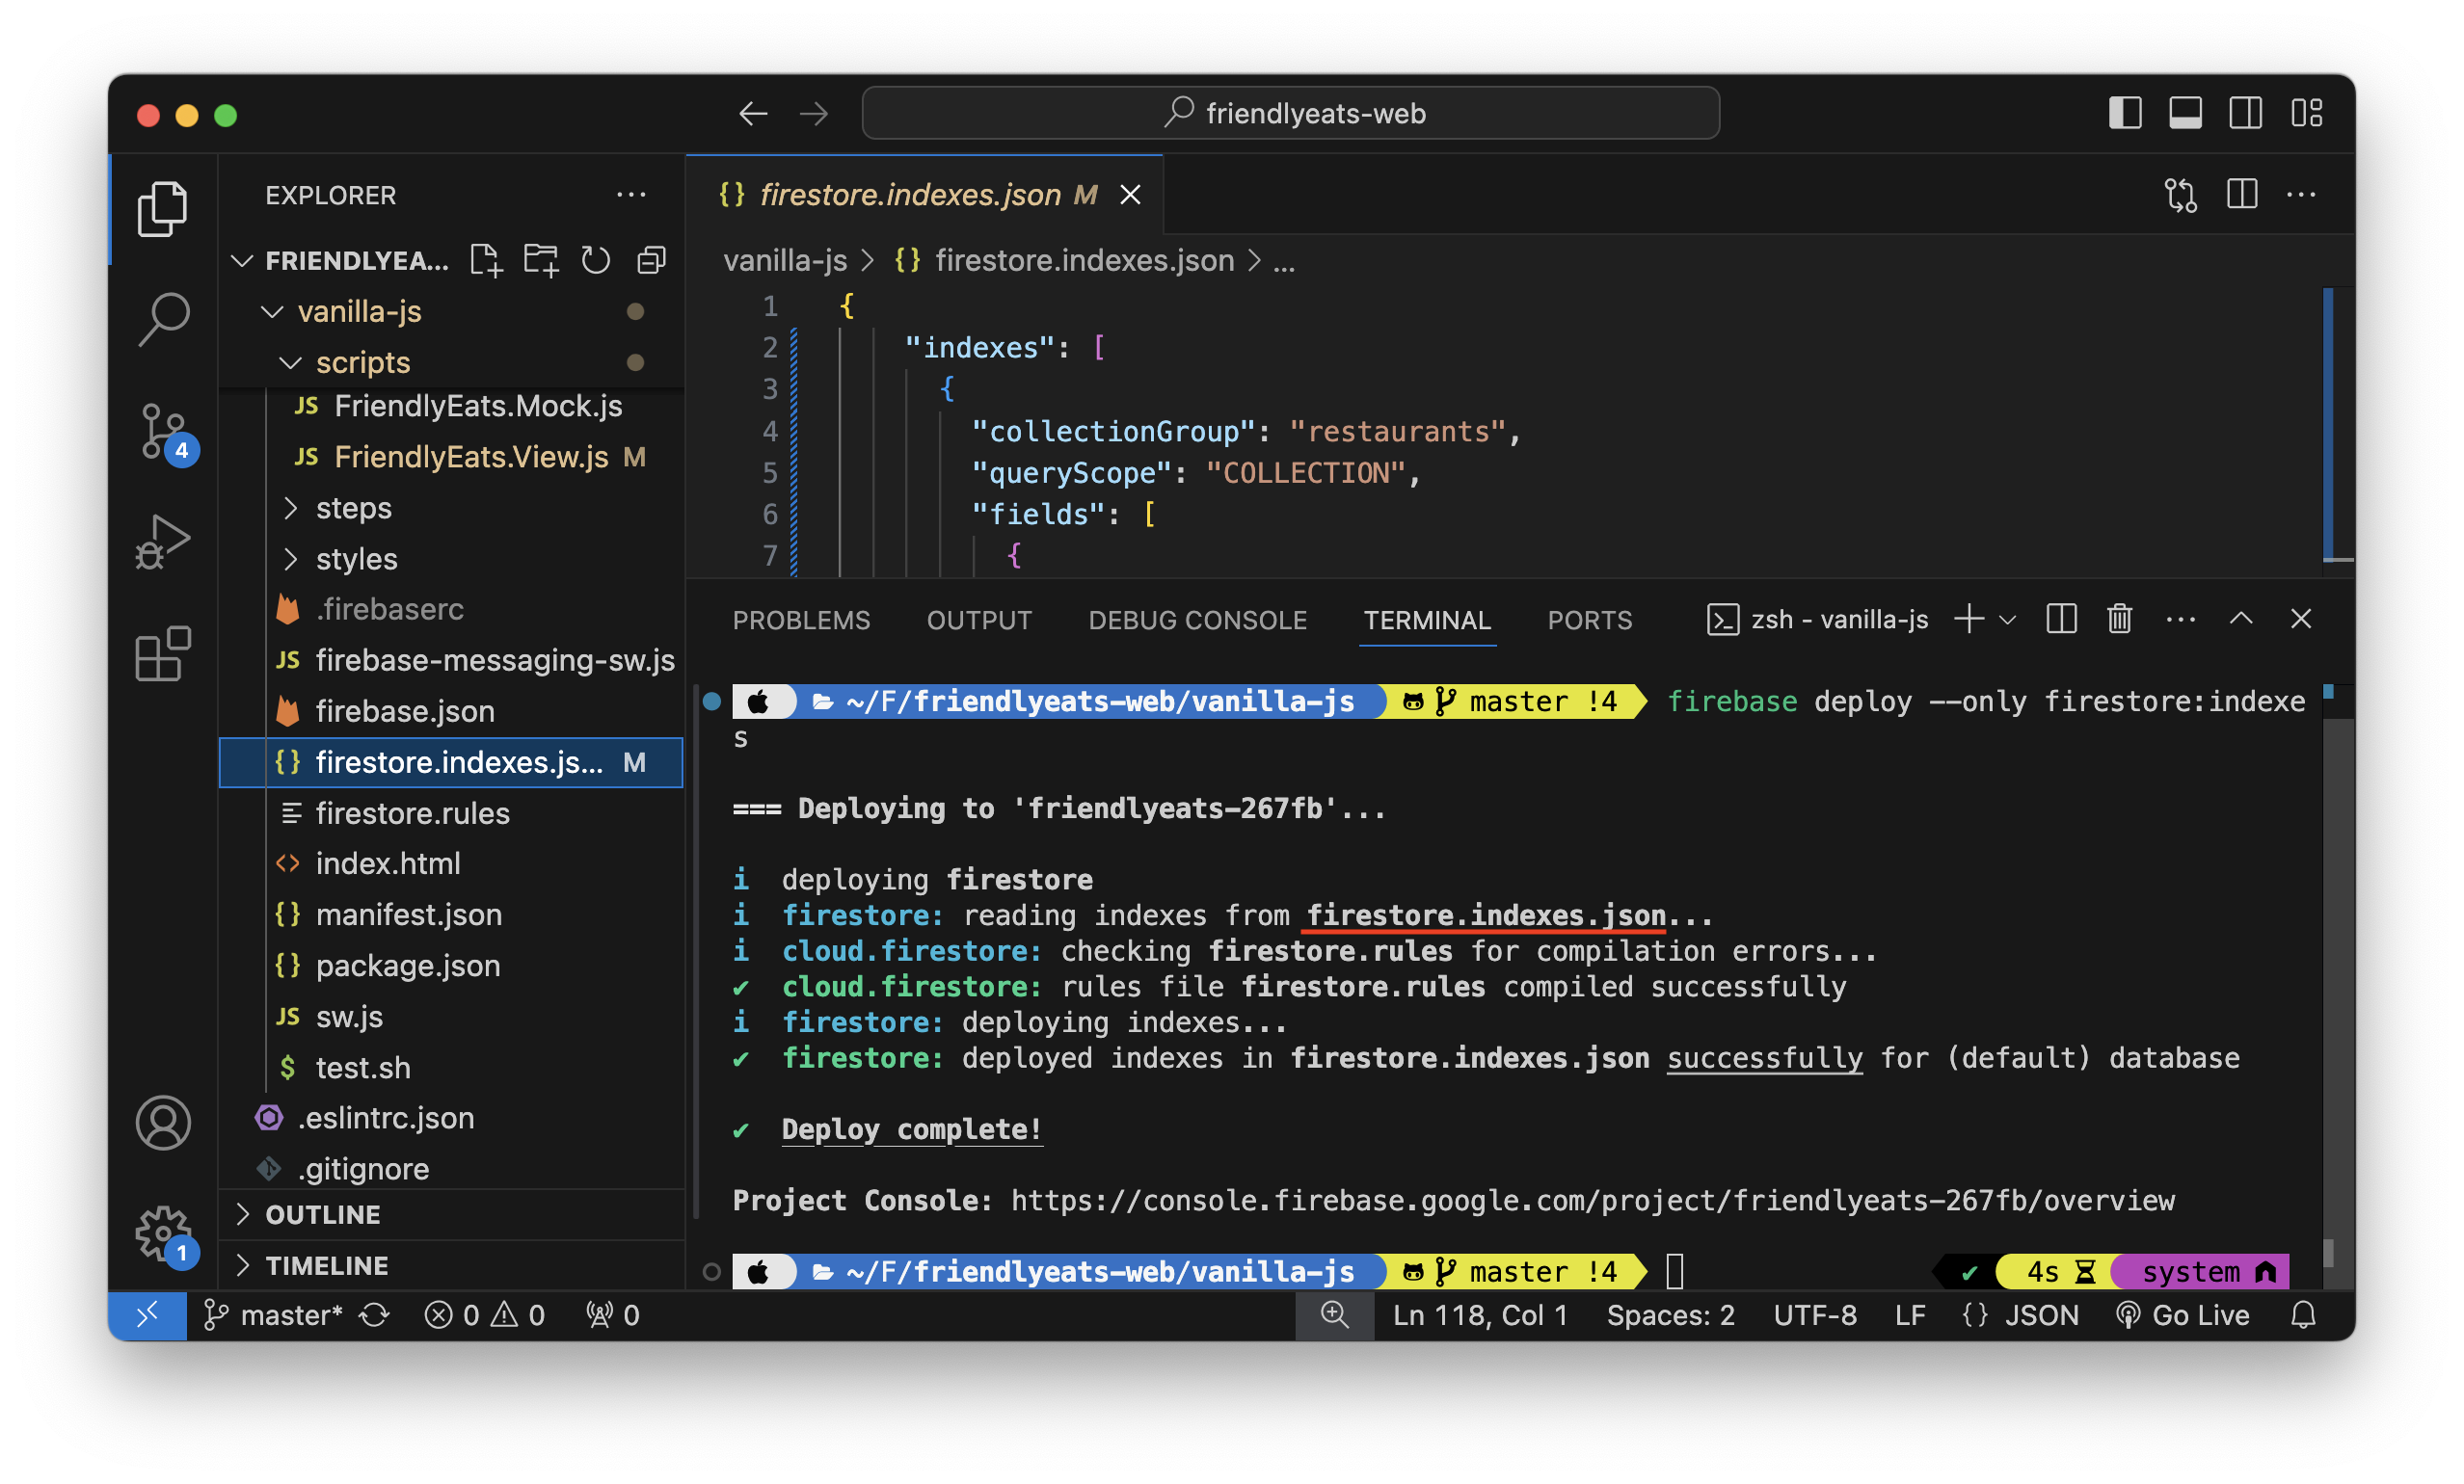
Task: Open the Search view in activity bar
Action: click(162, 320)
